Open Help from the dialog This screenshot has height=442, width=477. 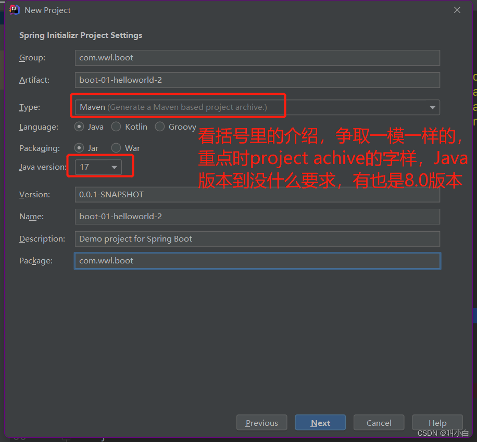tap(437, 422)
